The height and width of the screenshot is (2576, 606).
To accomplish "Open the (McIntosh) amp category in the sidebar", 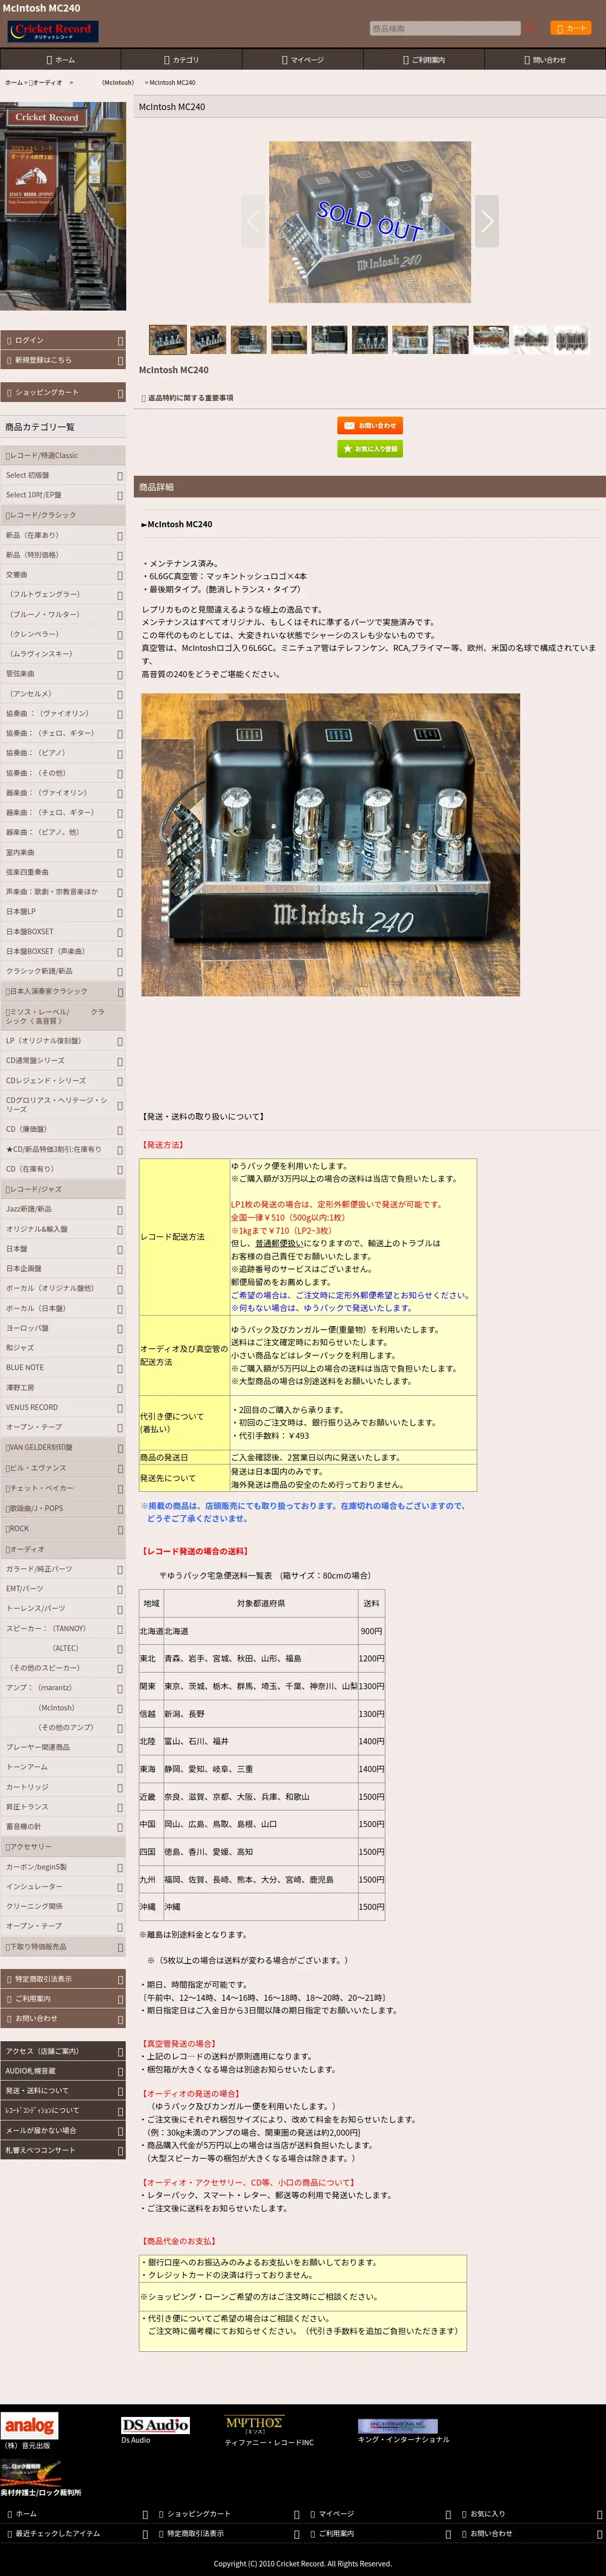I will pyautogui.click(x=63, y=1708).
